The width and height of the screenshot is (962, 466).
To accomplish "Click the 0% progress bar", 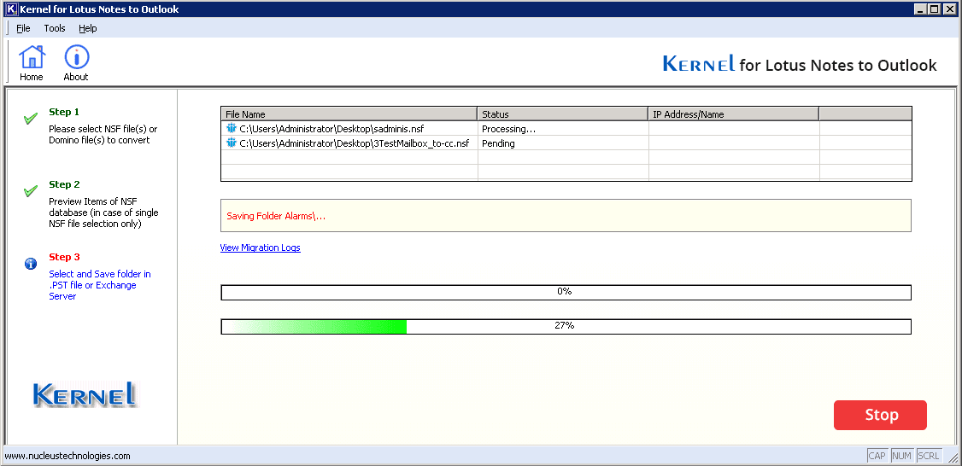I will [x=566, y=292].
